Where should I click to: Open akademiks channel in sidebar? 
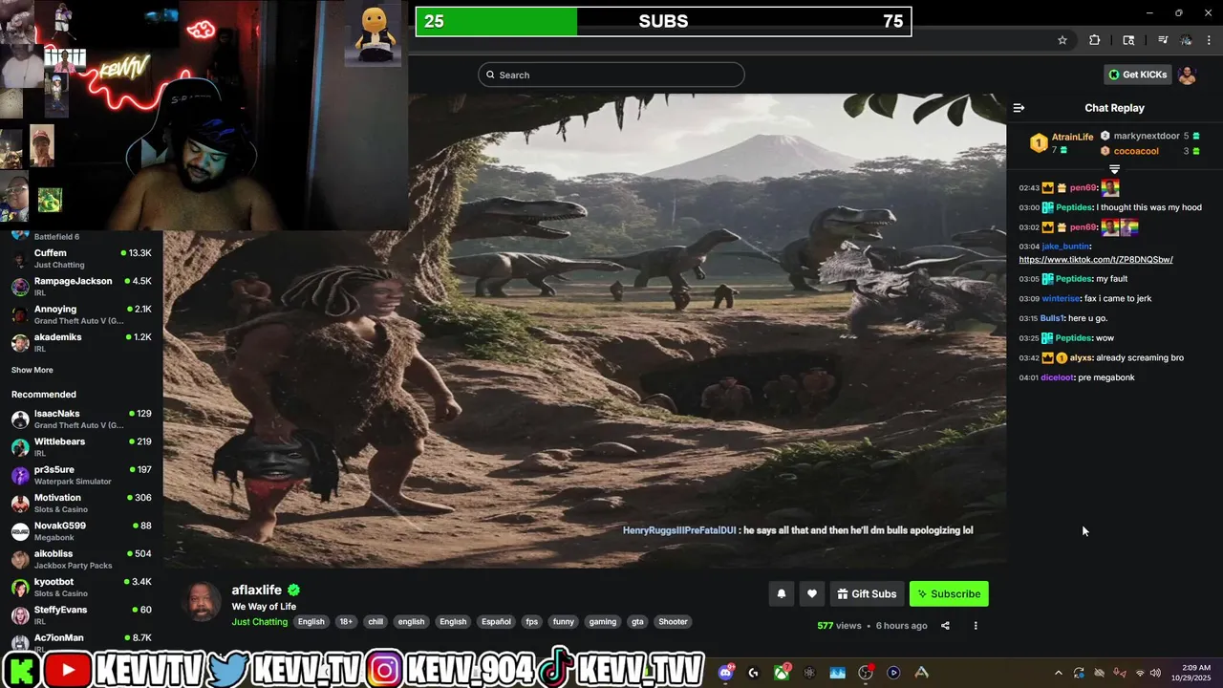point(81,342)
